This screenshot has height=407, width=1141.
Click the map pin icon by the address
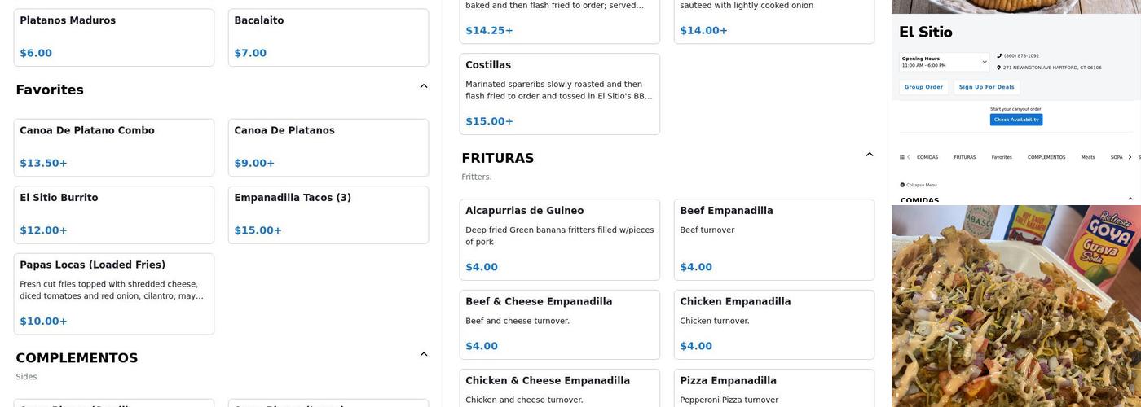click(x=999, y=68)
